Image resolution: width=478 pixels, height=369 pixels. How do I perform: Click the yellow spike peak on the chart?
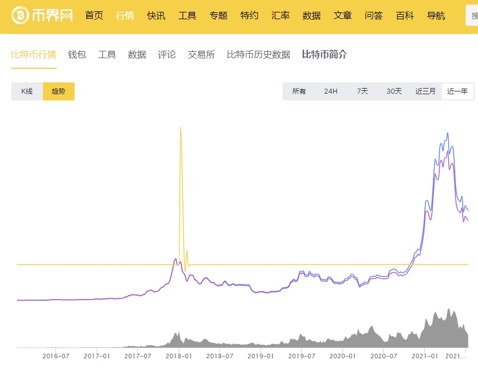click(x=180, y=128)
